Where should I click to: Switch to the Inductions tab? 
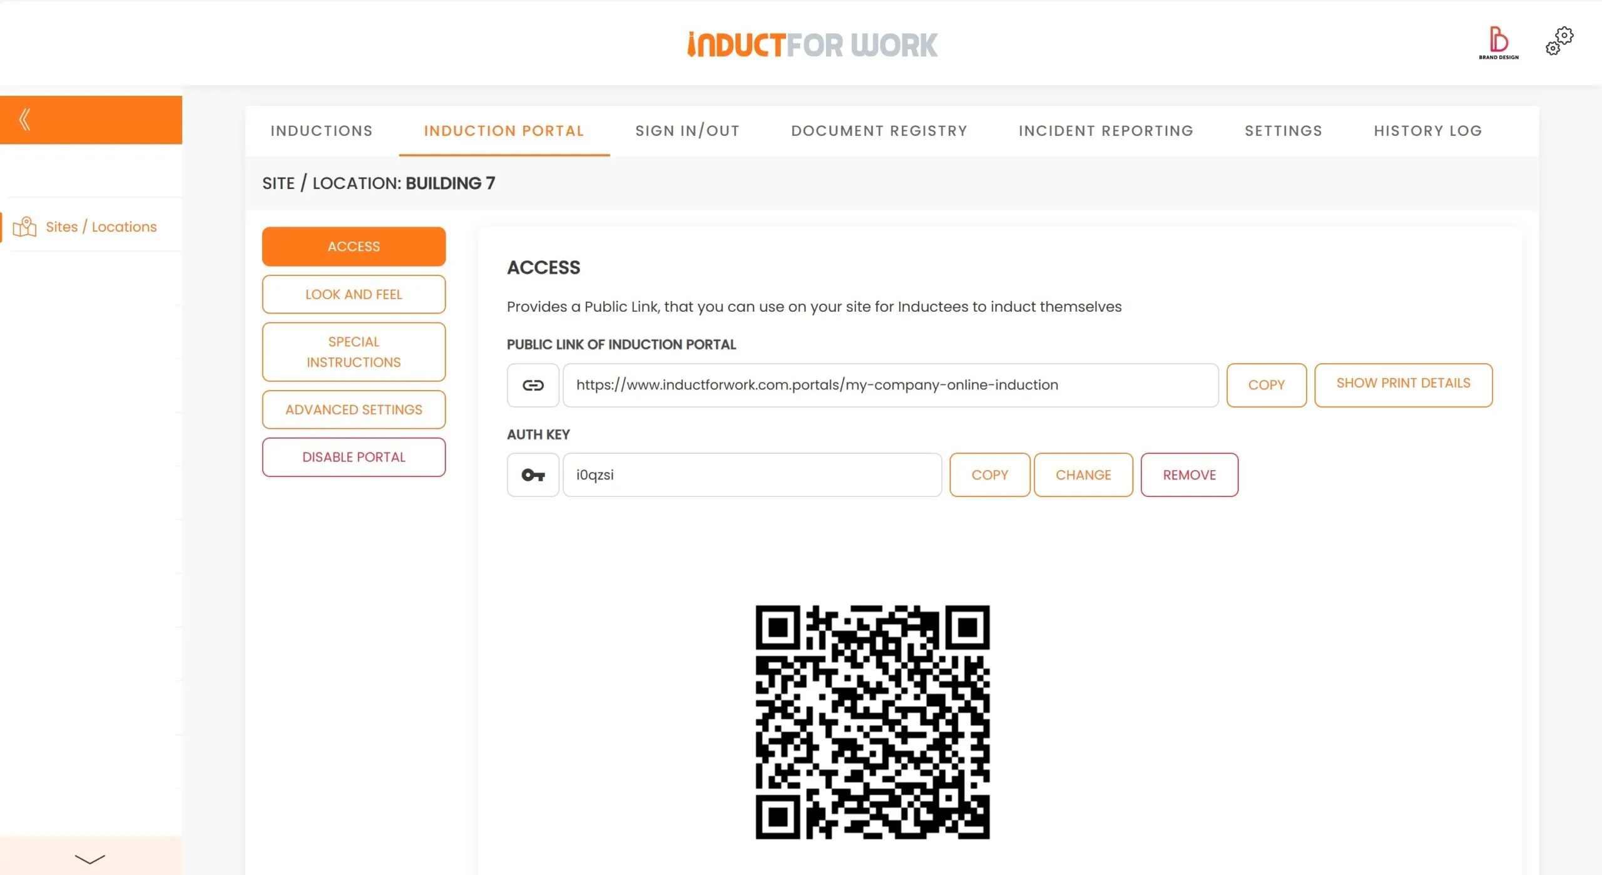(x=322, y=131)
